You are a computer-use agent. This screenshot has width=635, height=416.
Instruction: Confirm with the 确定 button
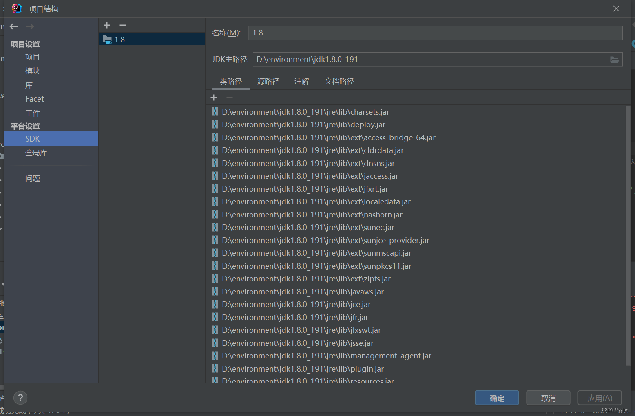point(497,398)
